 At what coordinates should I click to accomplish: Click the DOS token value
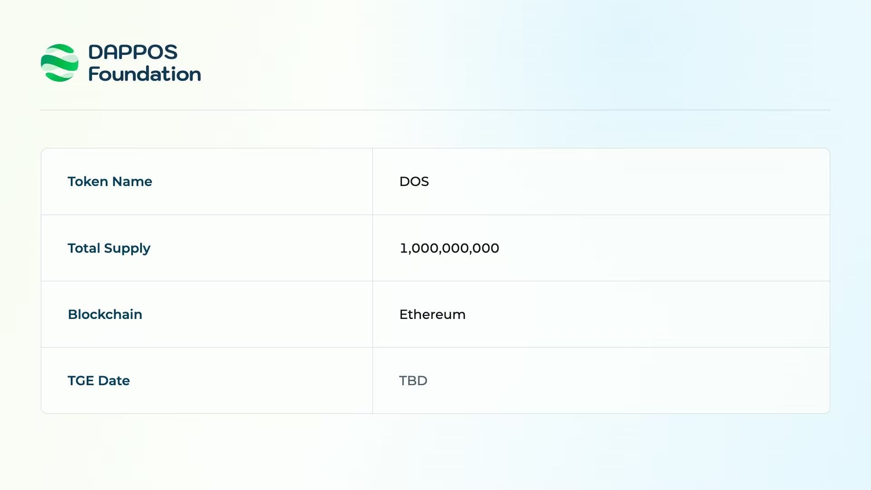pos(414,181)
